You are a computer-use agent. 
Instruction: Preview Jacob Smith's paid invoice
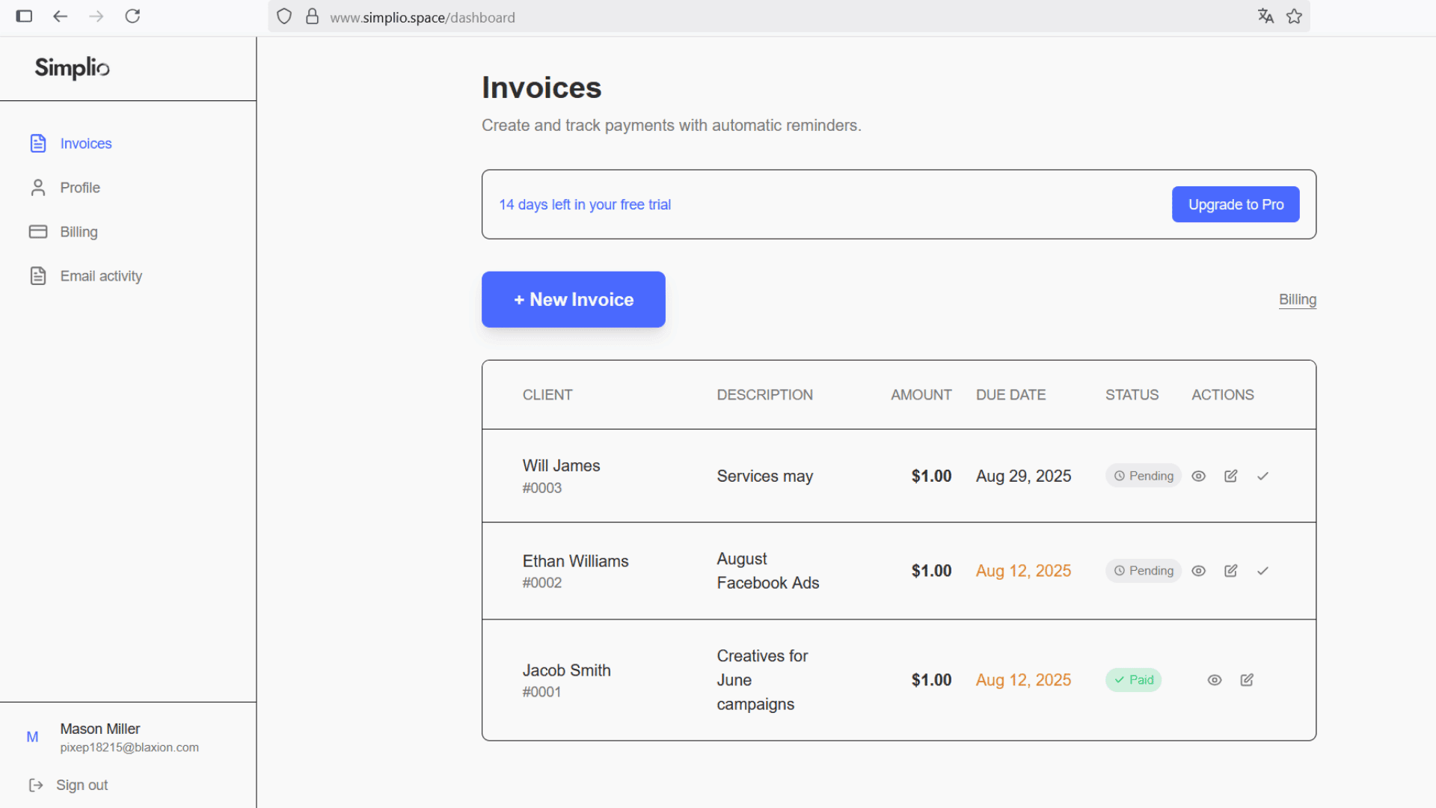1214,679
